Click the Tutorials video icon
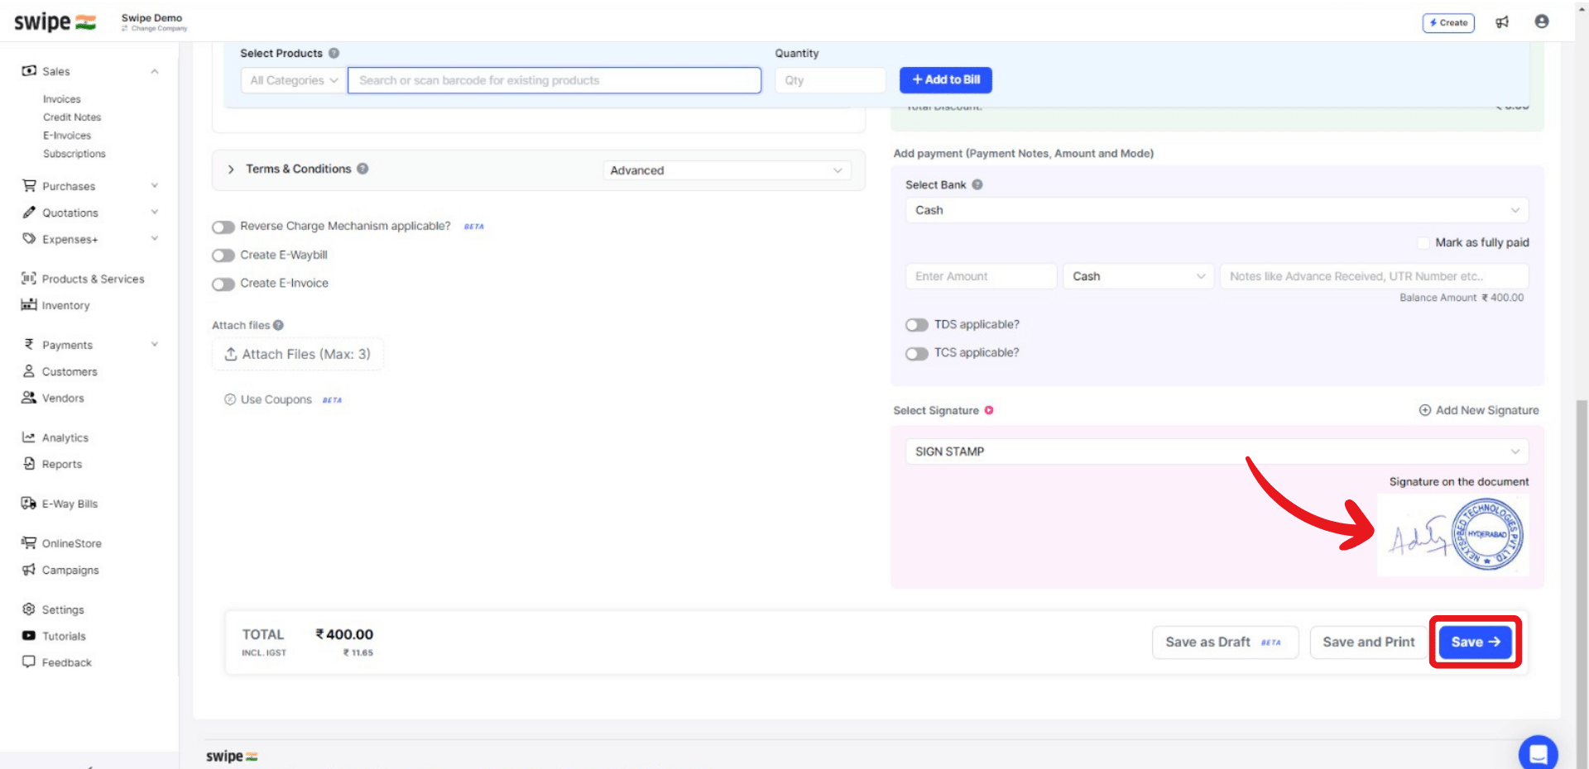 [29, 636]
